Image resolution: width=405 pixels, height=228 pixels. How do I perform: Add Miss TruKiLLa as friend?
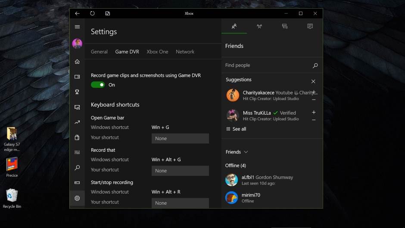point(314,112)
